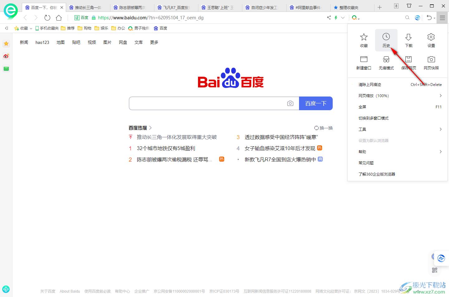Open hot search 女子输血感染艾滋10年后才发现
This screenshot has width=449, height=297.
(x=280, y=148)
